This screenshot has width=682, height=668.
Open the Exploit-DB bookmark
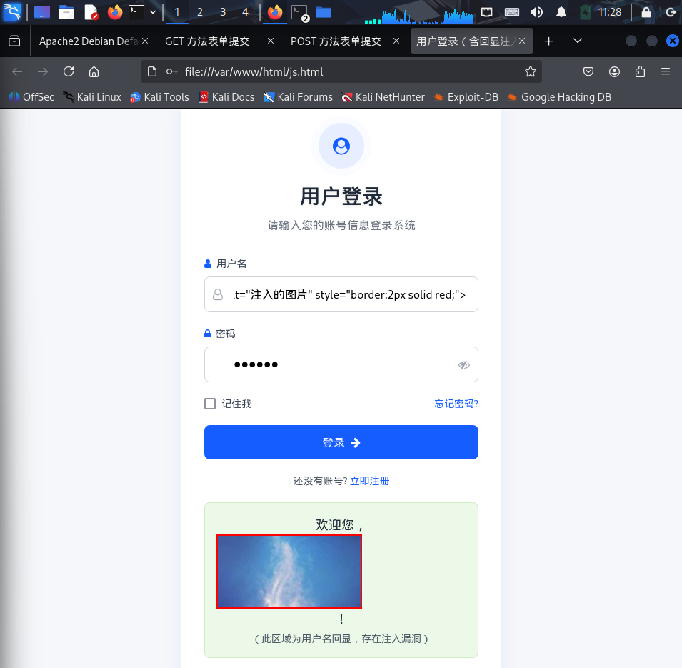coord(466,97)
